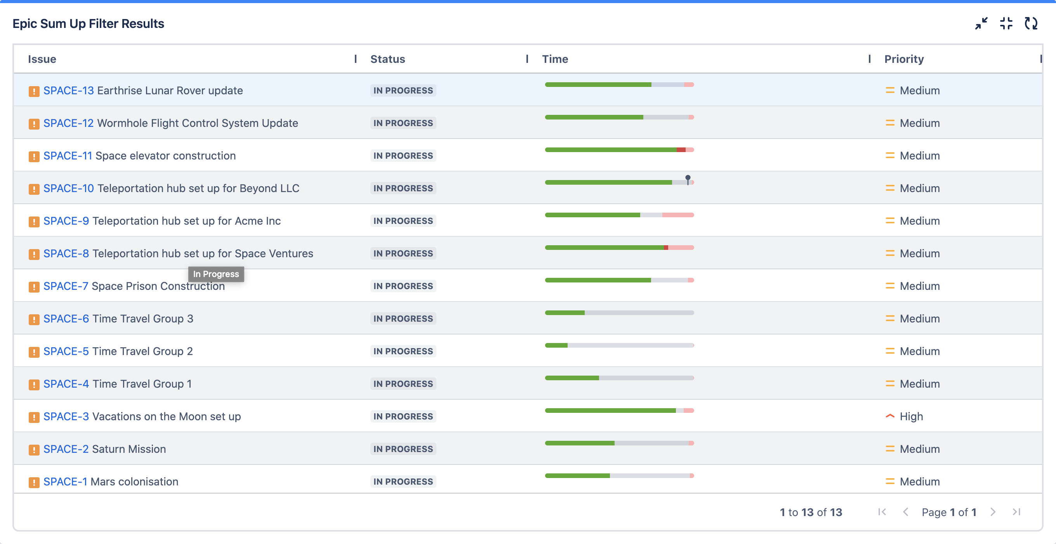
Task: Click the IN PROGRESS badge on SPACE-11
Action: pyautogui.click(x=403, y=155)
